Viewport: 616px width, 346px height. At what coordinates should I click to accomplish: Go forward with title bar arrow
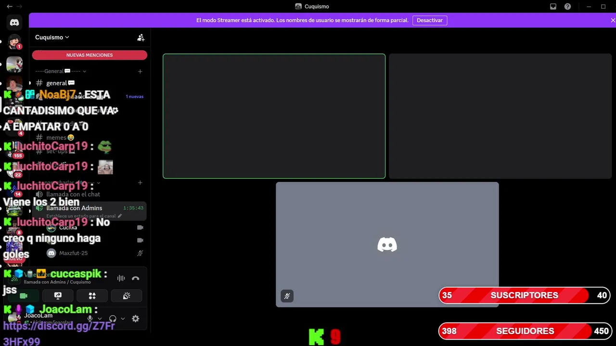[x=20, y=6]
